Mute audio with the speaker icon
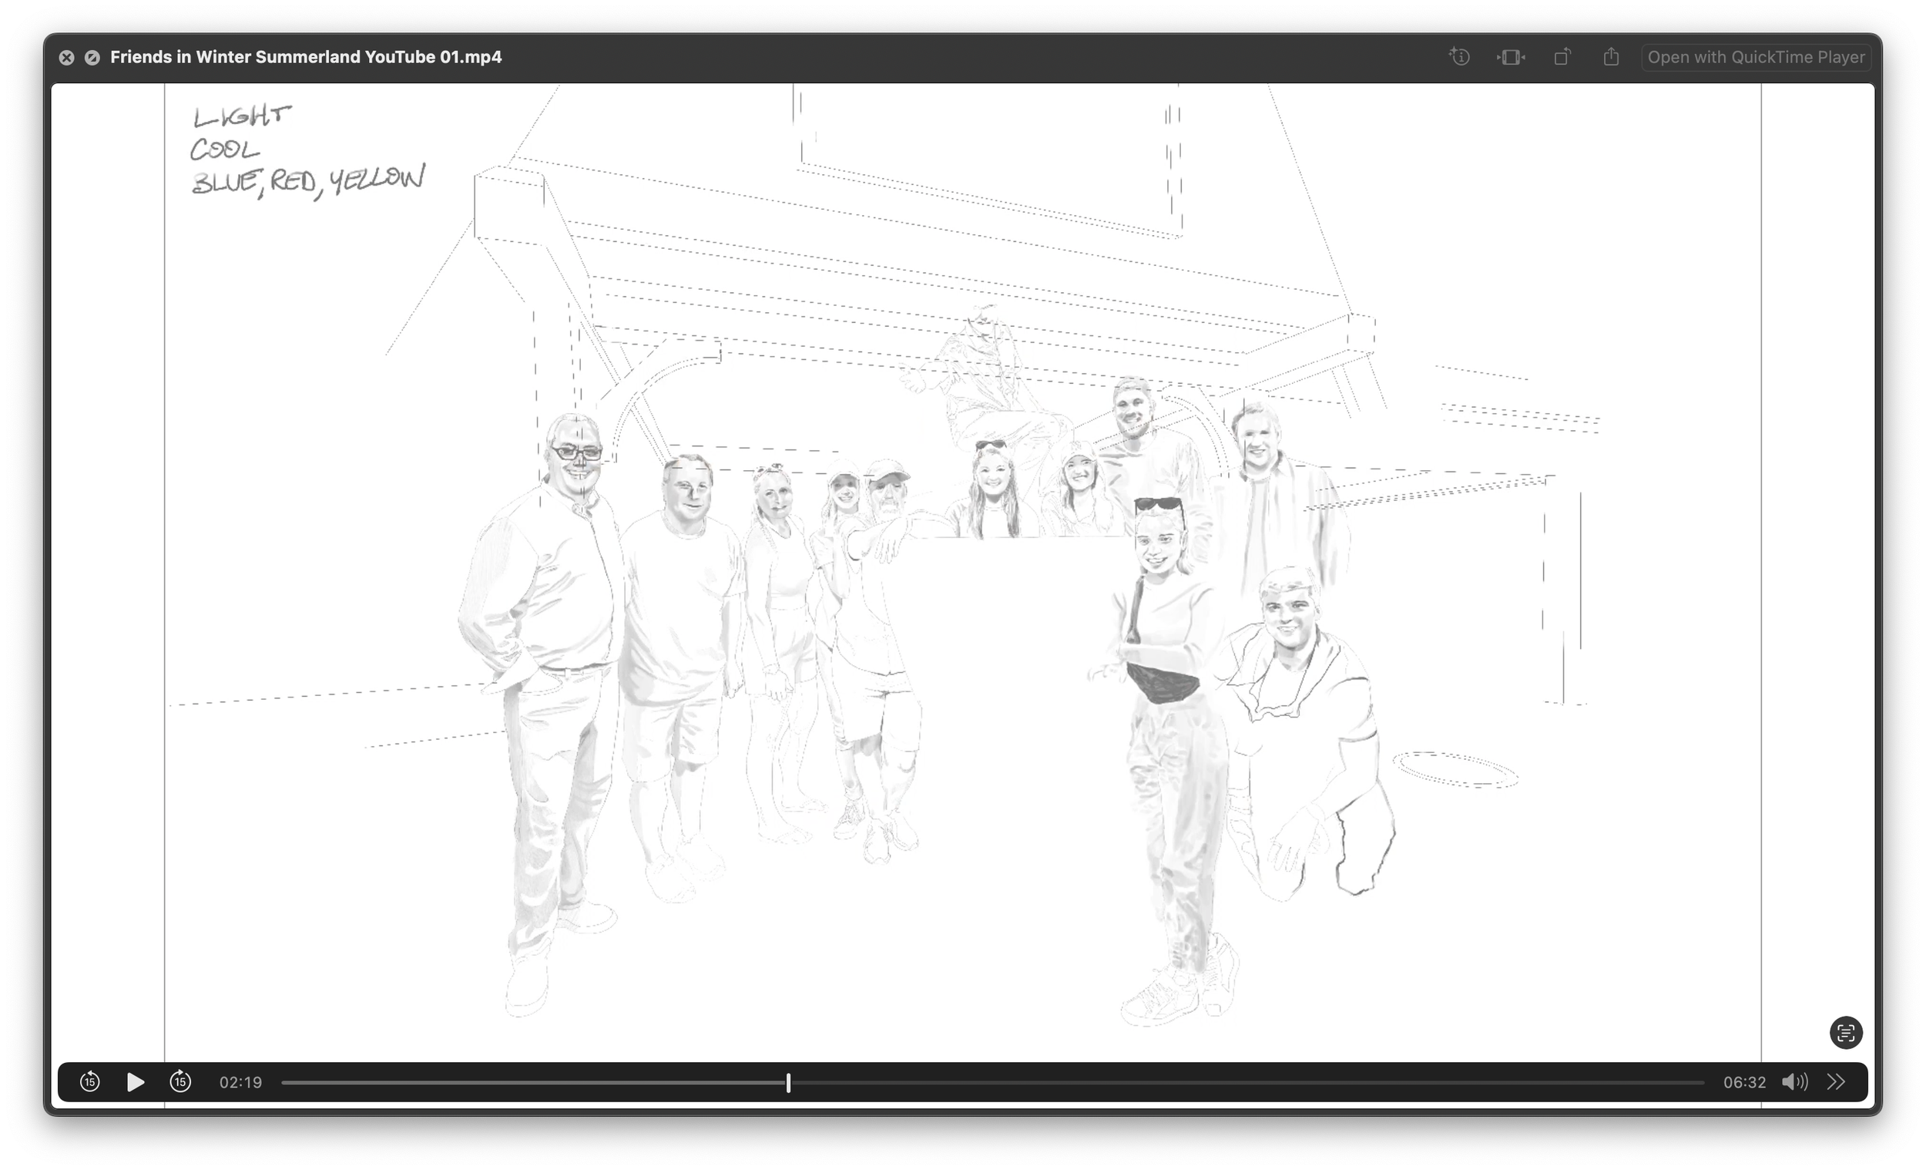Viewport: 1926px width, 1170px height. [1794, 1082]
